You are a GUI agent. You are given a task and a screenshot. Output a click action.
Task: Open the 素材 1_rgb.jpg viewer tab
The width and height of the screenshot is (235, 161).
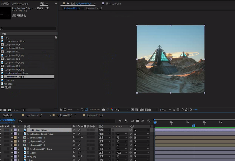pos(112,4)
